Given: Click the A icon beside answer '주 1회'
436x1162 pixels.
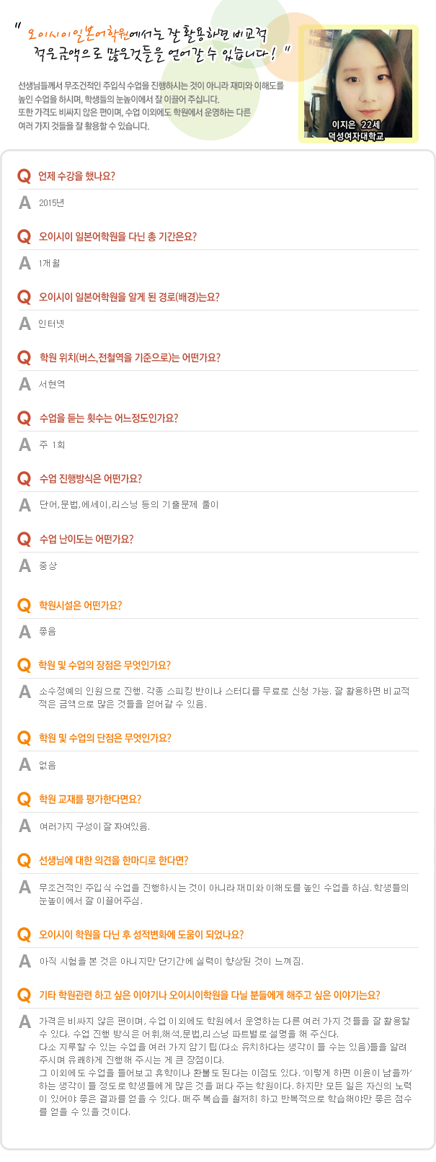Looking at the screenshot, I should pos(25,445).
